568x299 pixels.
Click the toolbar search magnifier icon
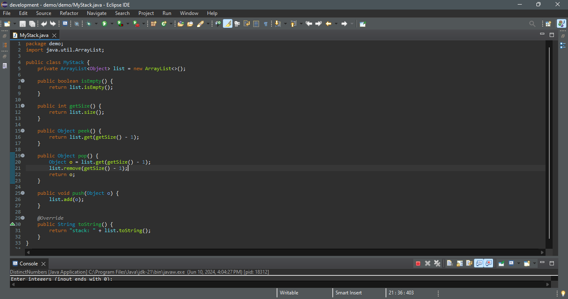tap(532, 24)
